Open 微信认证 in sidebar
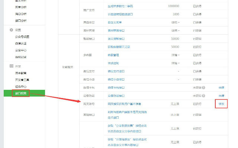The width and height of the screenshot is (238, 148). point(21,44)
